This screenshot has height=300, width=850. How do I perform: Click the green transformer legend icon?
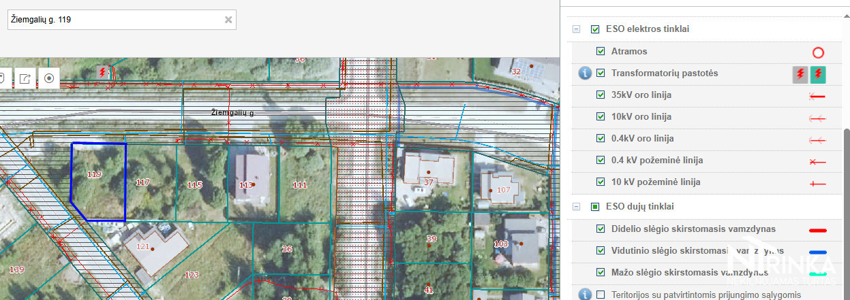pos(818,74)
